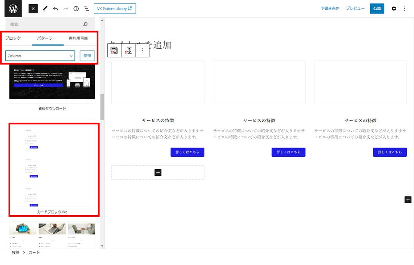Click the WordPress logo icon
The width and height of the screenshot is (414, 265).
click(x=12, y=9)
